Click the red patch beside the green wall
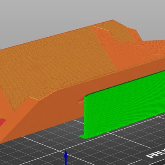Viewport: 165px width, 165px height. click(81, 100)
